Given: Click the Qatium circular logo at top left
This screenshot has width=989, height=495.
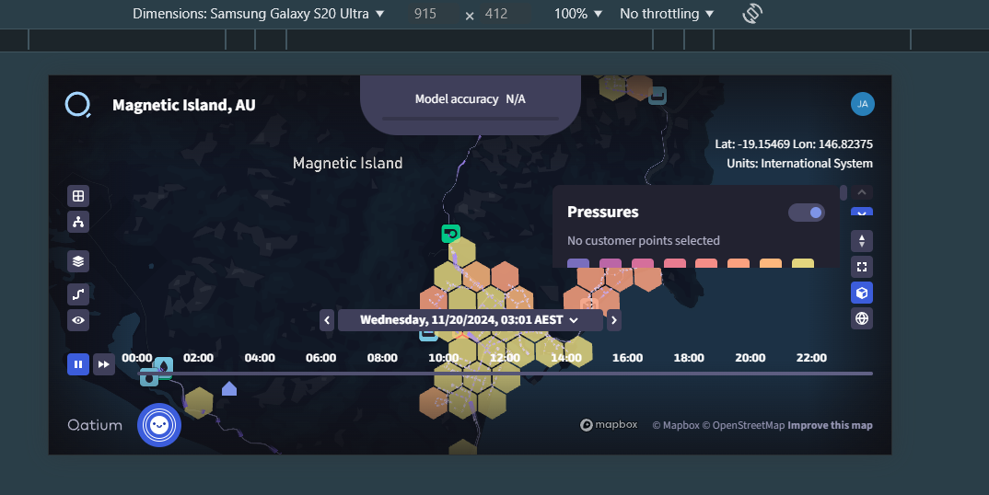Looking at the screenshot, I should coord(77,105).
